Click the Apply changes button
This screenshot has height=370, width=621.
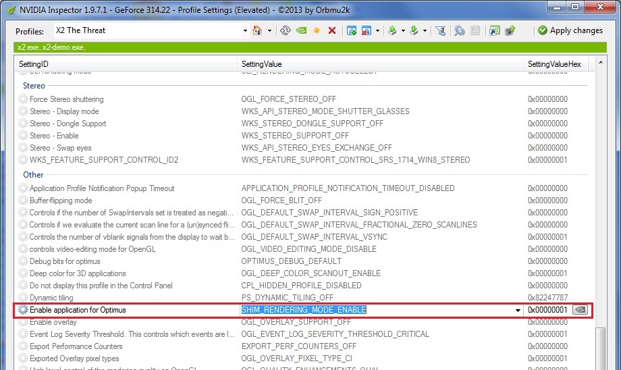coord(570,30)
